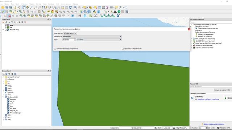The width and height of the screenshot is (232, 130).
Task: Toggle visibility of the cut layer
Action: pyautogui.click(x=6, y=27)
